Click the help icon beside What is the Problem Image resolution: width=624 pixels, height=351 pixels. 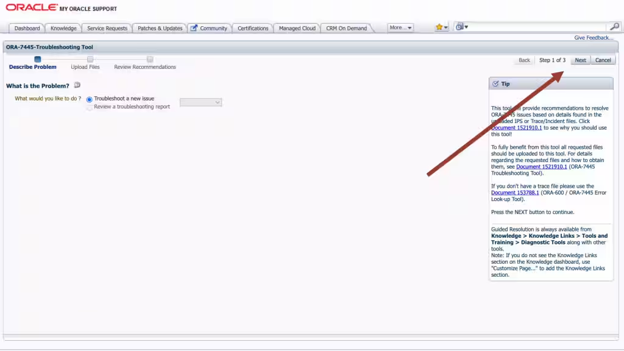pyautogui.click(x=77, y=85)
